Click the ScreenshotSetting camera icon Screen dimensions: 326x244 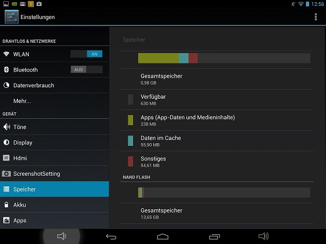[6, 174]
